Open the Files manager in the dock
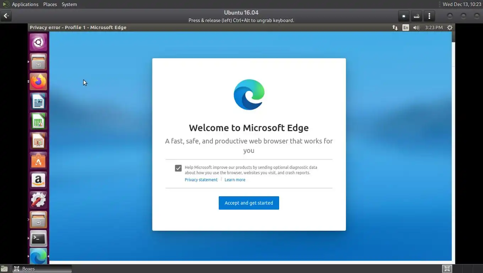Screen dimensions: 483x273 click(x=38, y=62)
